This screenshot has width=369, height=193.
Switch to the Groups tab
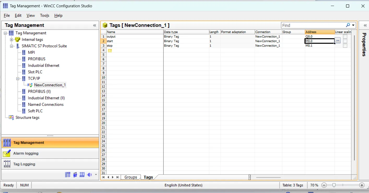pos(131,177)
